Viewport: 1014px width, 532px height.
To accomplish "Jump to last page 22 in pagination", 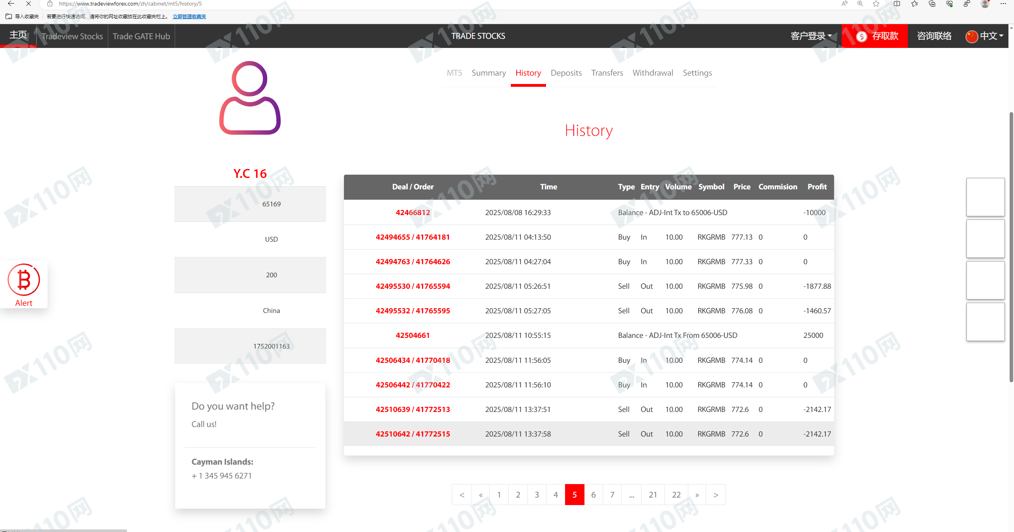I will click(x=676, y=494).
